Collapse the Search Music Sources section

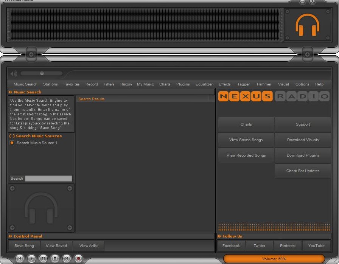click(12, 136)
